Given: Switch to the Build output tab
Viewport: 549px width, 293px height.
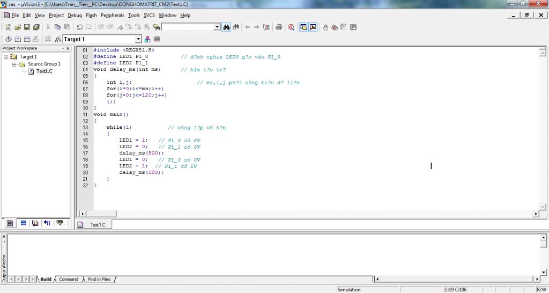Looking at the screenshot, I should click(46, 280).
